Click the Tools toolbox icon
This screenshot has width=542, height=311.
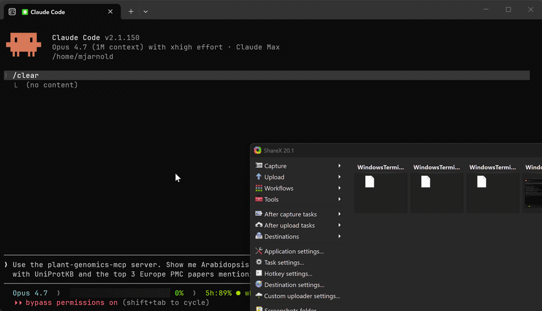[x=259, y=199]
